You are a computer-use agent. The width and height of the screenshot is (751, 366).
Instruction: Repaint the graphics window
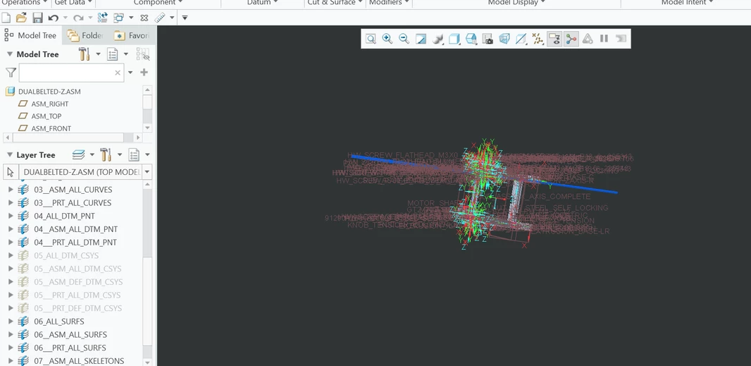pos(421,39)
